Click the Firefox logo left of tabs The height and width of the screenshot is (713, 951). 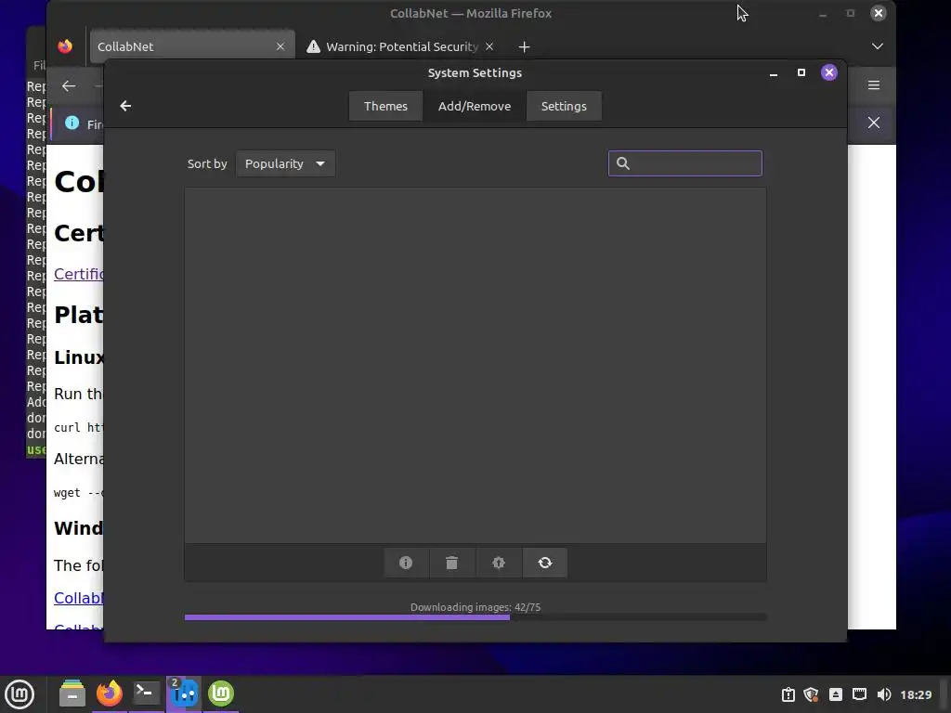(65, 46)
